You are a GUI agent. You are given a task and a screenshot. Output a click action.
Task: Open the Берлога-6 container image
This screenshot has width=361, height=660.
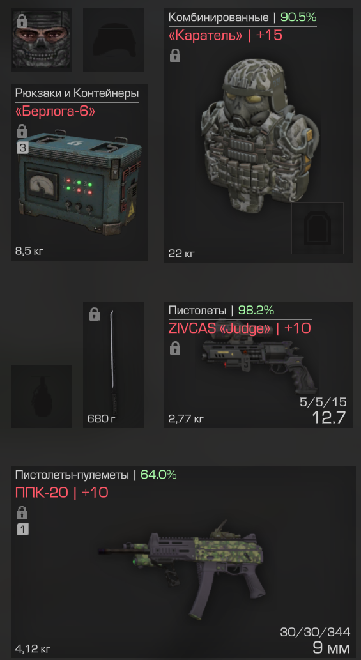(80, 183)
